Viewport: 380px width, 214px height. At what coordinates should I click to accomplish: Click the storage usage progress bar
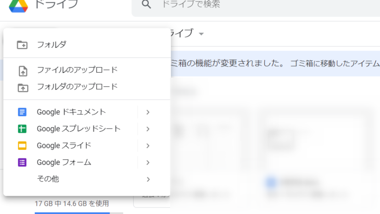[78, 213]
